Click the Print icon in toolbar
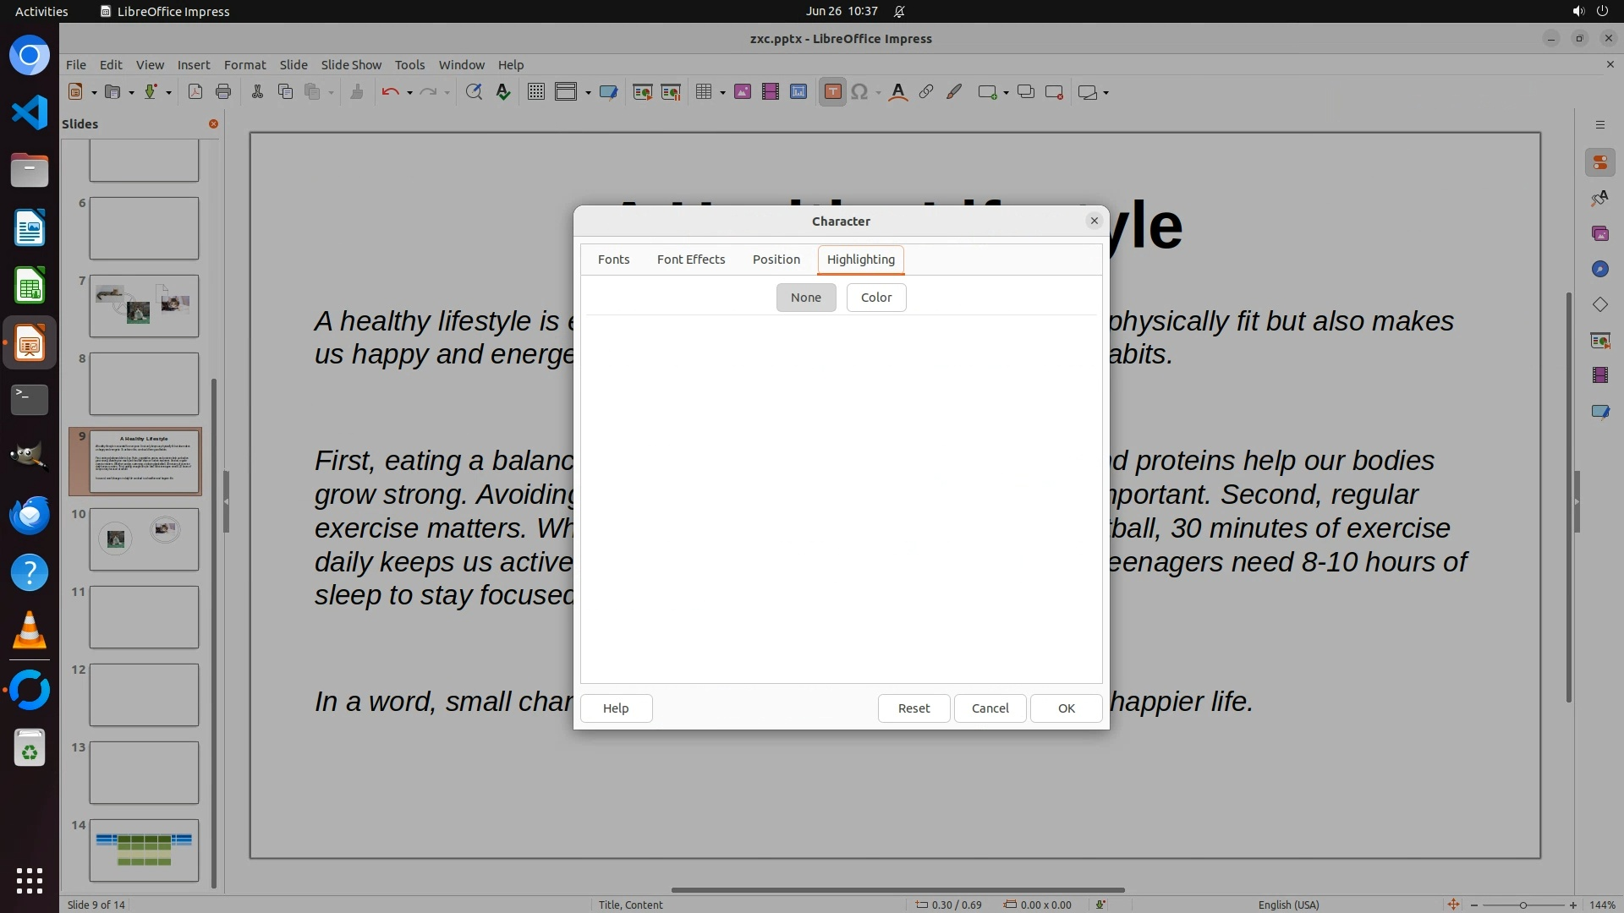 (223, 92)
